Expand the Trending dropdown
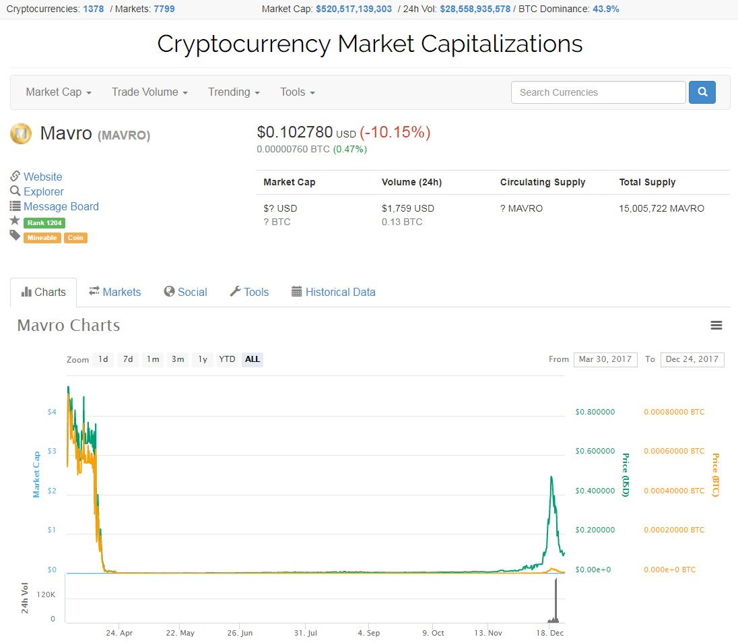This screenshot has height=643, width=738. 234,92
